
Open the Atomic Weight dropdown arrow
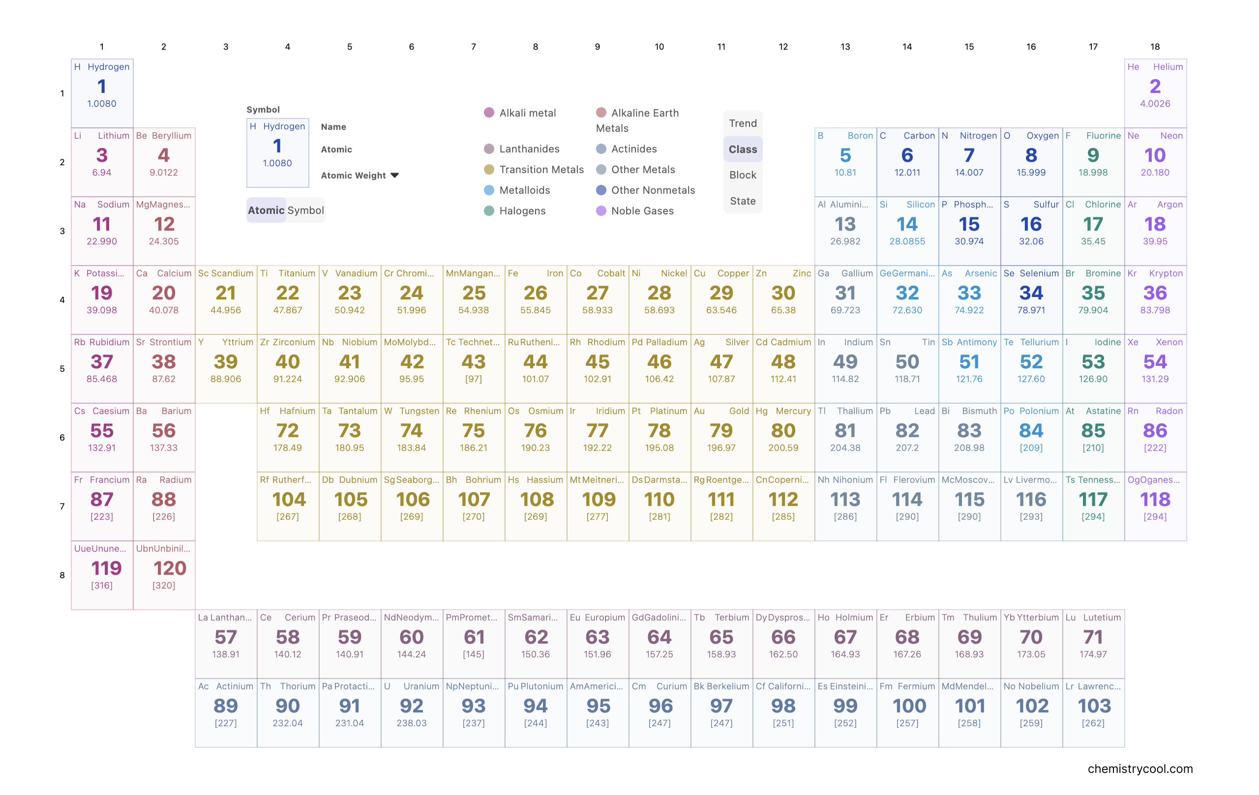pyautogui.click(x=395, y=175)
